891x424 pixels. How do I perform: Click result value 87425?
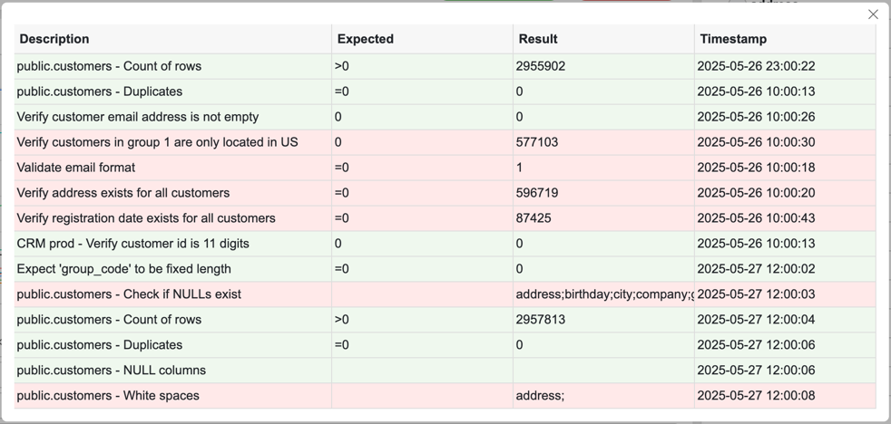tap(534, 218)
